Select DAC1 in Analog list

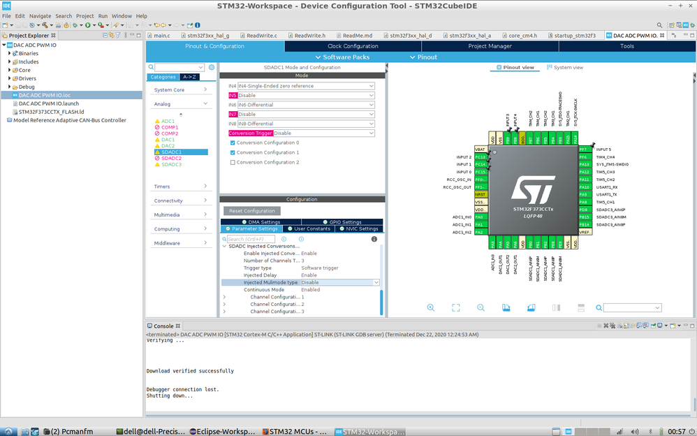tap(168, 140)
